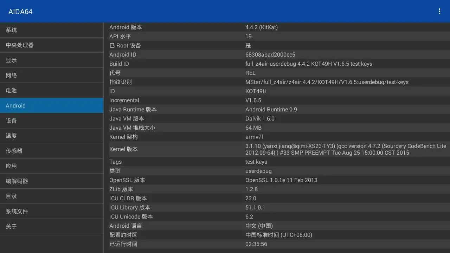Select the API 水平 row label
Viewport: 450px width, 253px height.
tap(120, 36)
